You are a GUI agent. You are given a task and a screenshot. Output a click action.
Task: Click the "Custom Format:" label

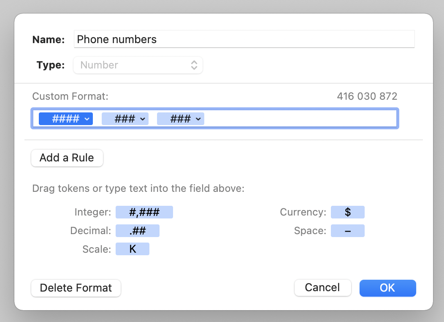70,96
